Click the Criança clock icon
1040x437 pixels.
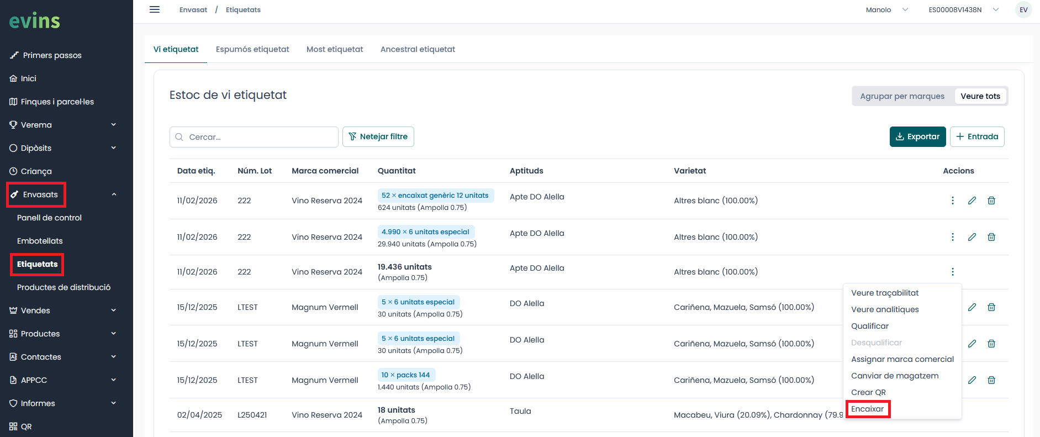point(13,171)
